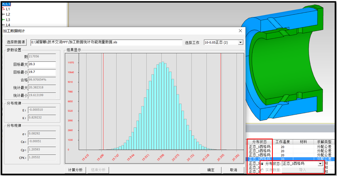Screen dimensions: 337x176
Task: Select the highlighted 正态_3西格玛 table row
Action: [x=259, y=159]
